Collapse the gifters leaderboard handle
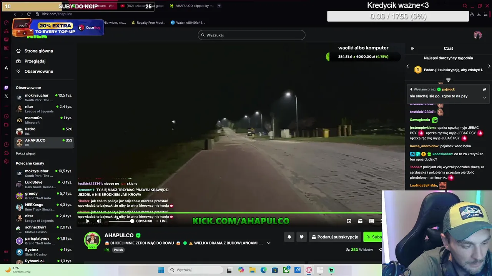This screenshot has width=492, height=276. point(448,80)
